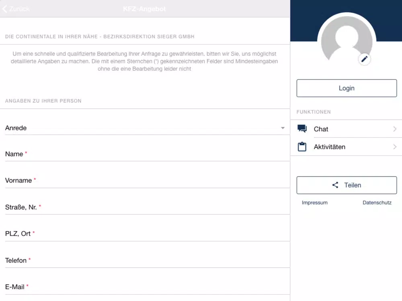Click the KFZ-Angebot page title
Screen dimensions: 402x301
click(144, 9)
